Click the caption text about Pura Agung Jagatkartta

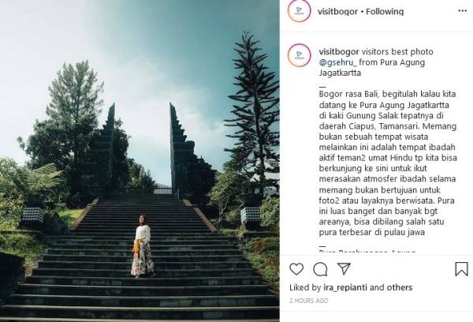coord(387,163)
